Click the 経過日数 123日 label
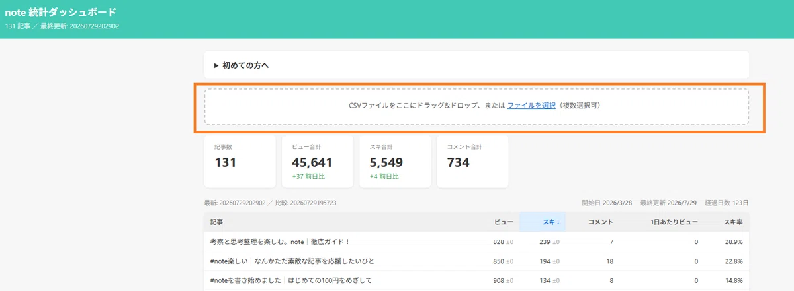 pyautogui.click(x=725, y=203)
